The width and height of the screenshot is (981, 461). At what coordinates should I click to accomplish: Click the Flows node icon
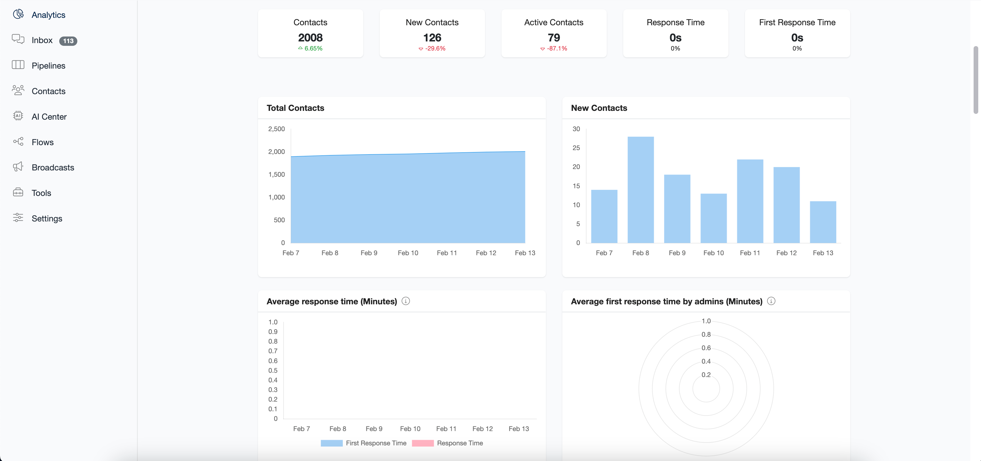(18, 142)
